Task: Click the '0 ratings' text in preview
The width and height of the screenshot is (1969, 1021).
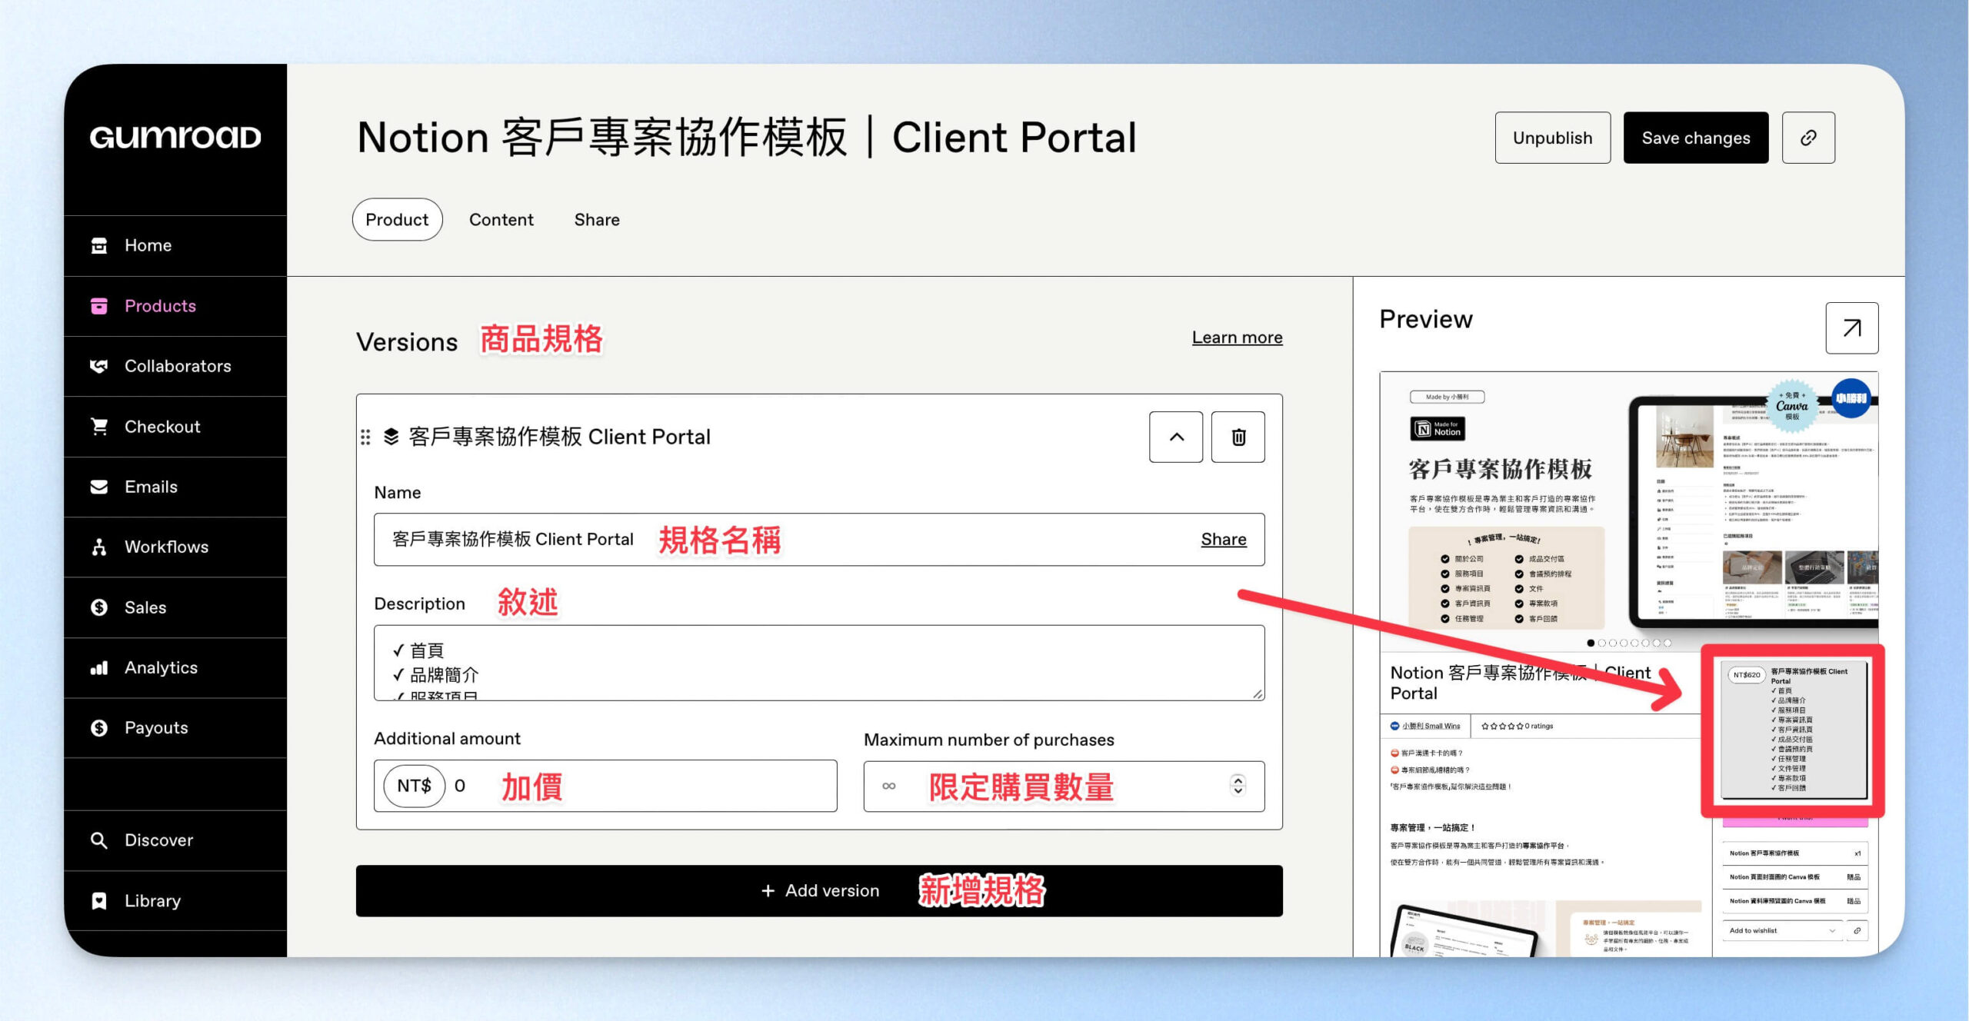Action: [x=1540, y=726]
